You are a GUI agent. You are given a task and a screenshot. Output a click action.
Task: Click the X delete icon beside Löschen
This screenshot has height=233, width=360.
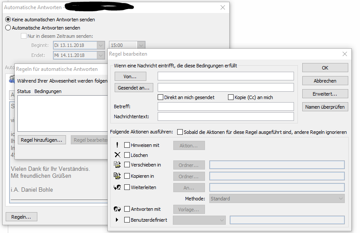(x=117, y=155)
